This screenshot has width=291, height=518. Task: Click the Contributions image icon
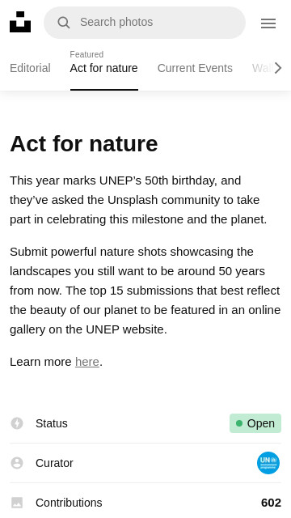pos(17,503)
